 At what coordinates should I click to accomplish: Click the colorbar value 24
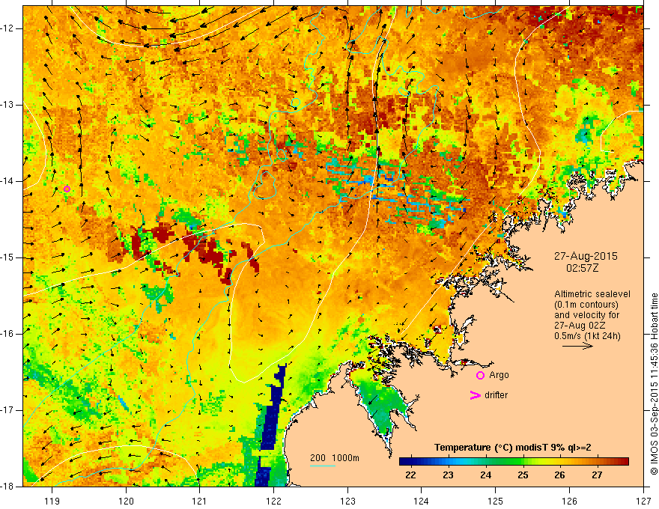point(485,475)
